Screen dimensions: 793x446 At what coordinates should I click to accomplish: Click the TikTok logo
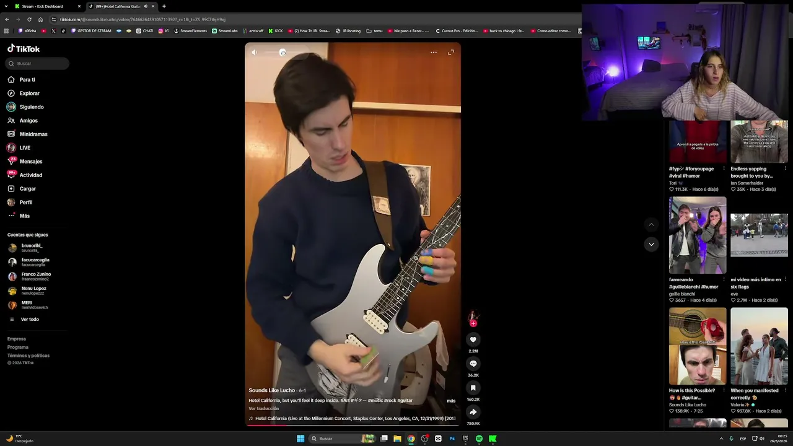tap(24, 49)
